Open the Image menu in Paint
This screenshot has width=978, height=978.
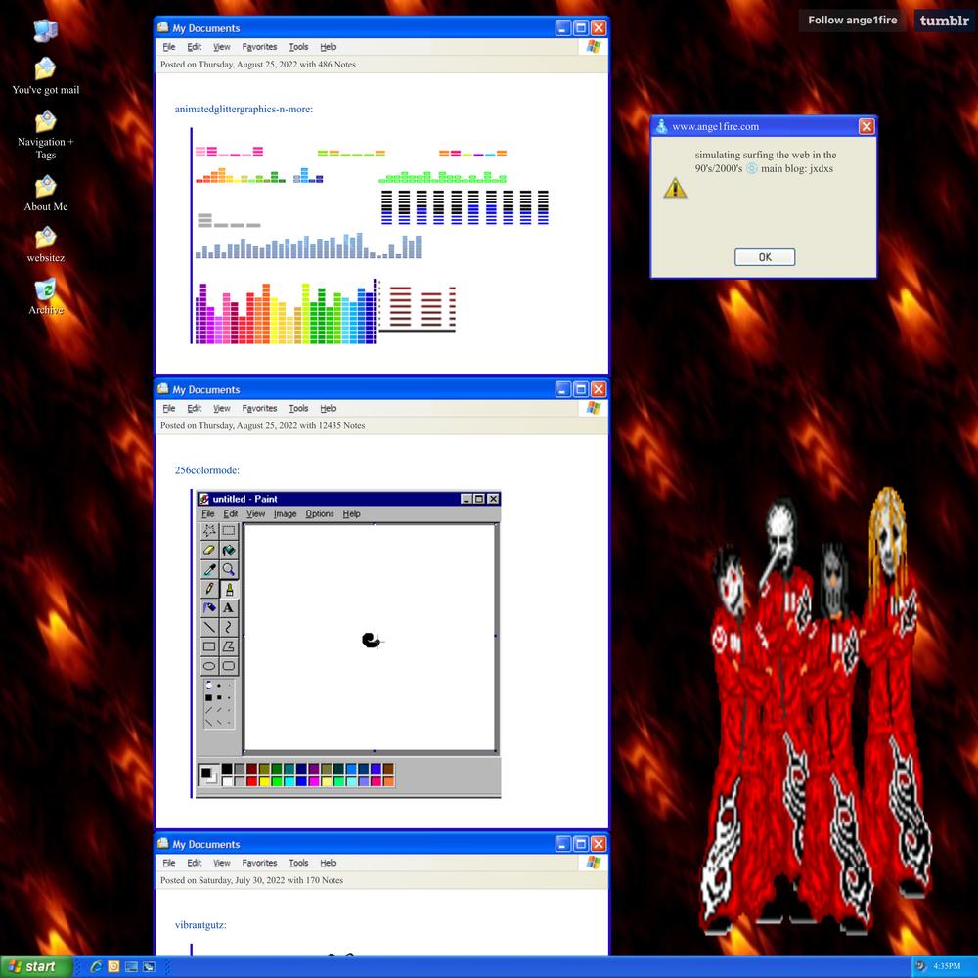click(x=285, y=514)
